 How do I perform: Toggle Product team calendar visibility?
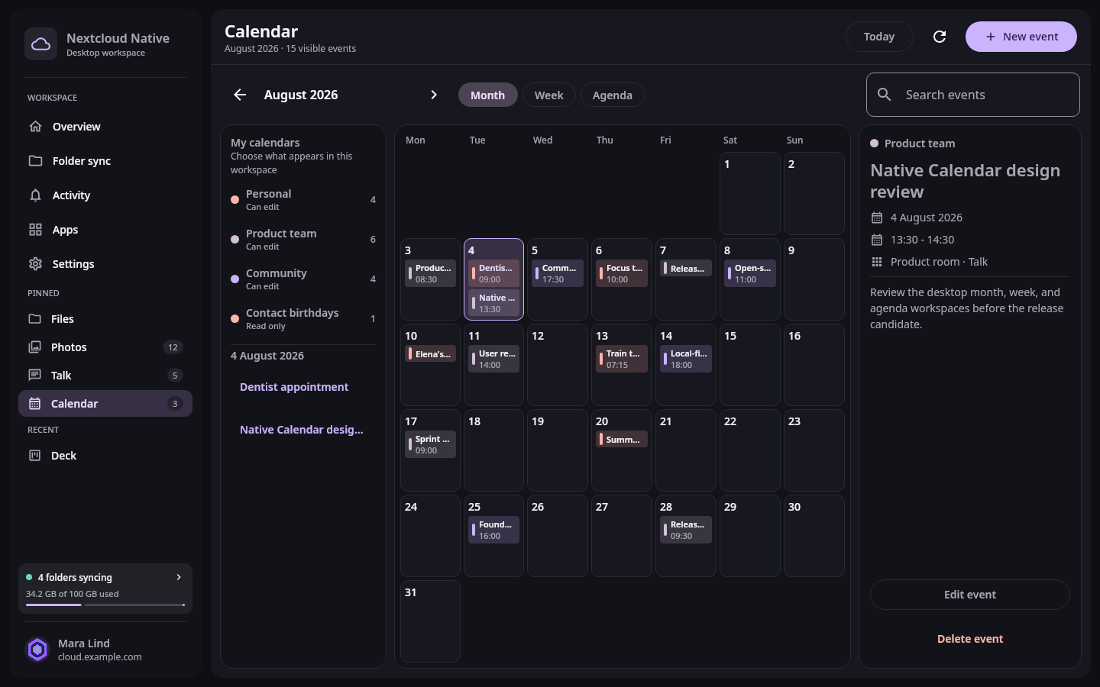(x=303, y=240)
